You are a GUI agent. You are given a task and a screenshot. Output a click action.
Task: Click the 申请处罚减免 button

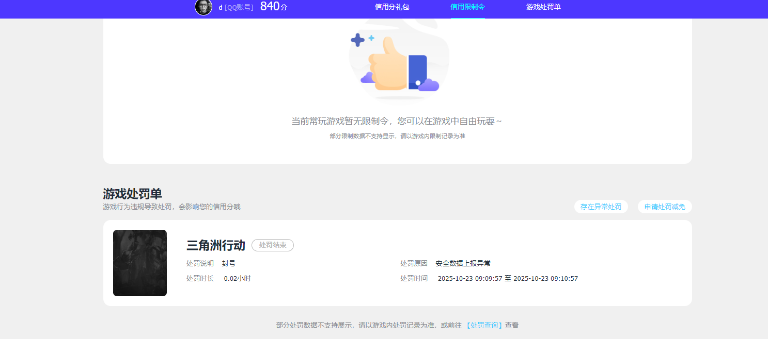point(665,207)
